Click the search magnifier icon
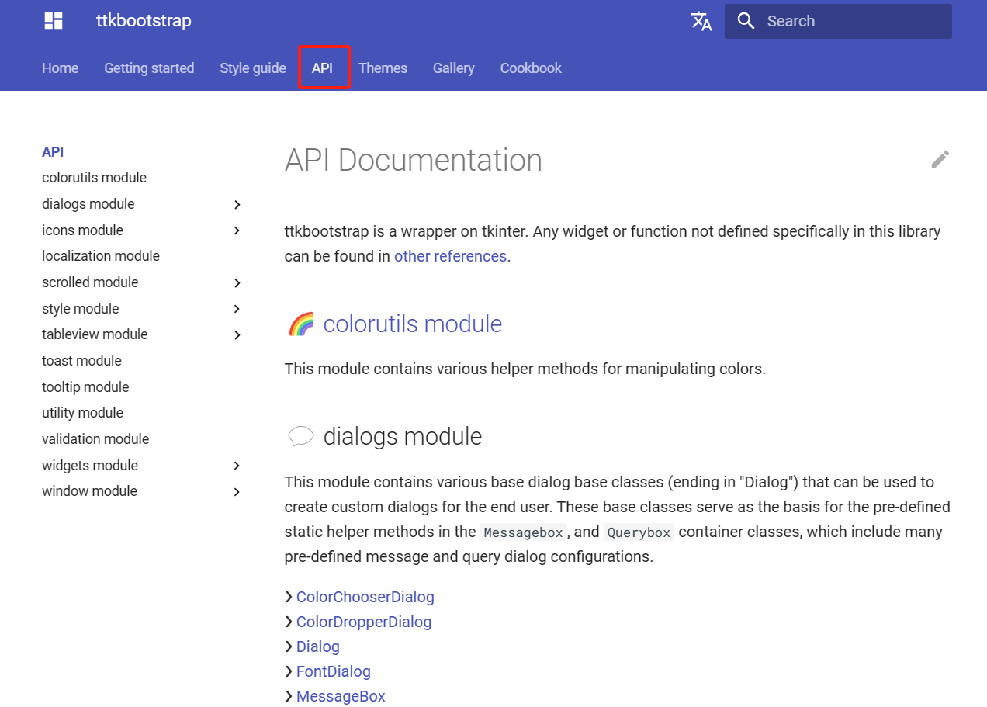 coord(746,21)
